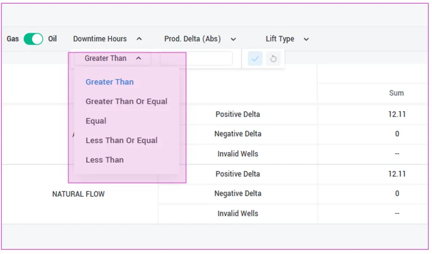Choose Greater Than Or Equal option
The image size is (432, 254).
(x=126, y=102)
